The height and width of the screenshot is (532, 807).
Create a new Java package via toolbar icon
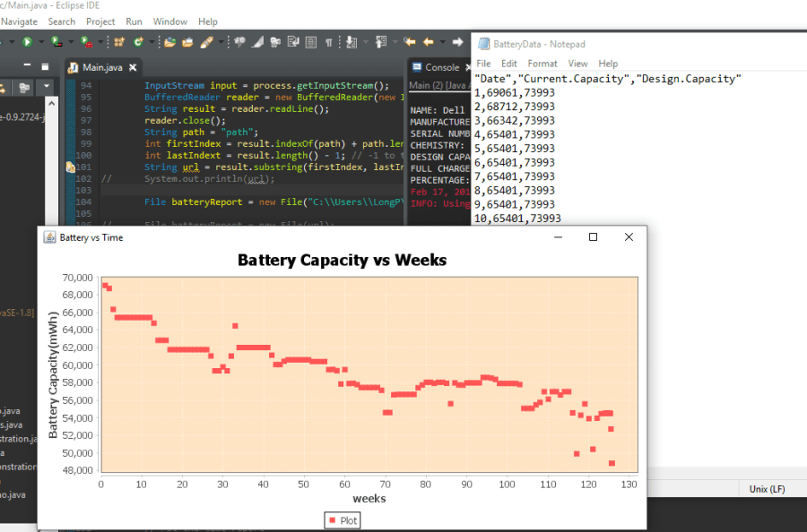pos(119,42)
